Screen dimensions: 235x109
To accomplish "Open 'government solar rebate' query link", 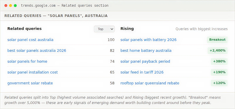I will tap(30, 83).
